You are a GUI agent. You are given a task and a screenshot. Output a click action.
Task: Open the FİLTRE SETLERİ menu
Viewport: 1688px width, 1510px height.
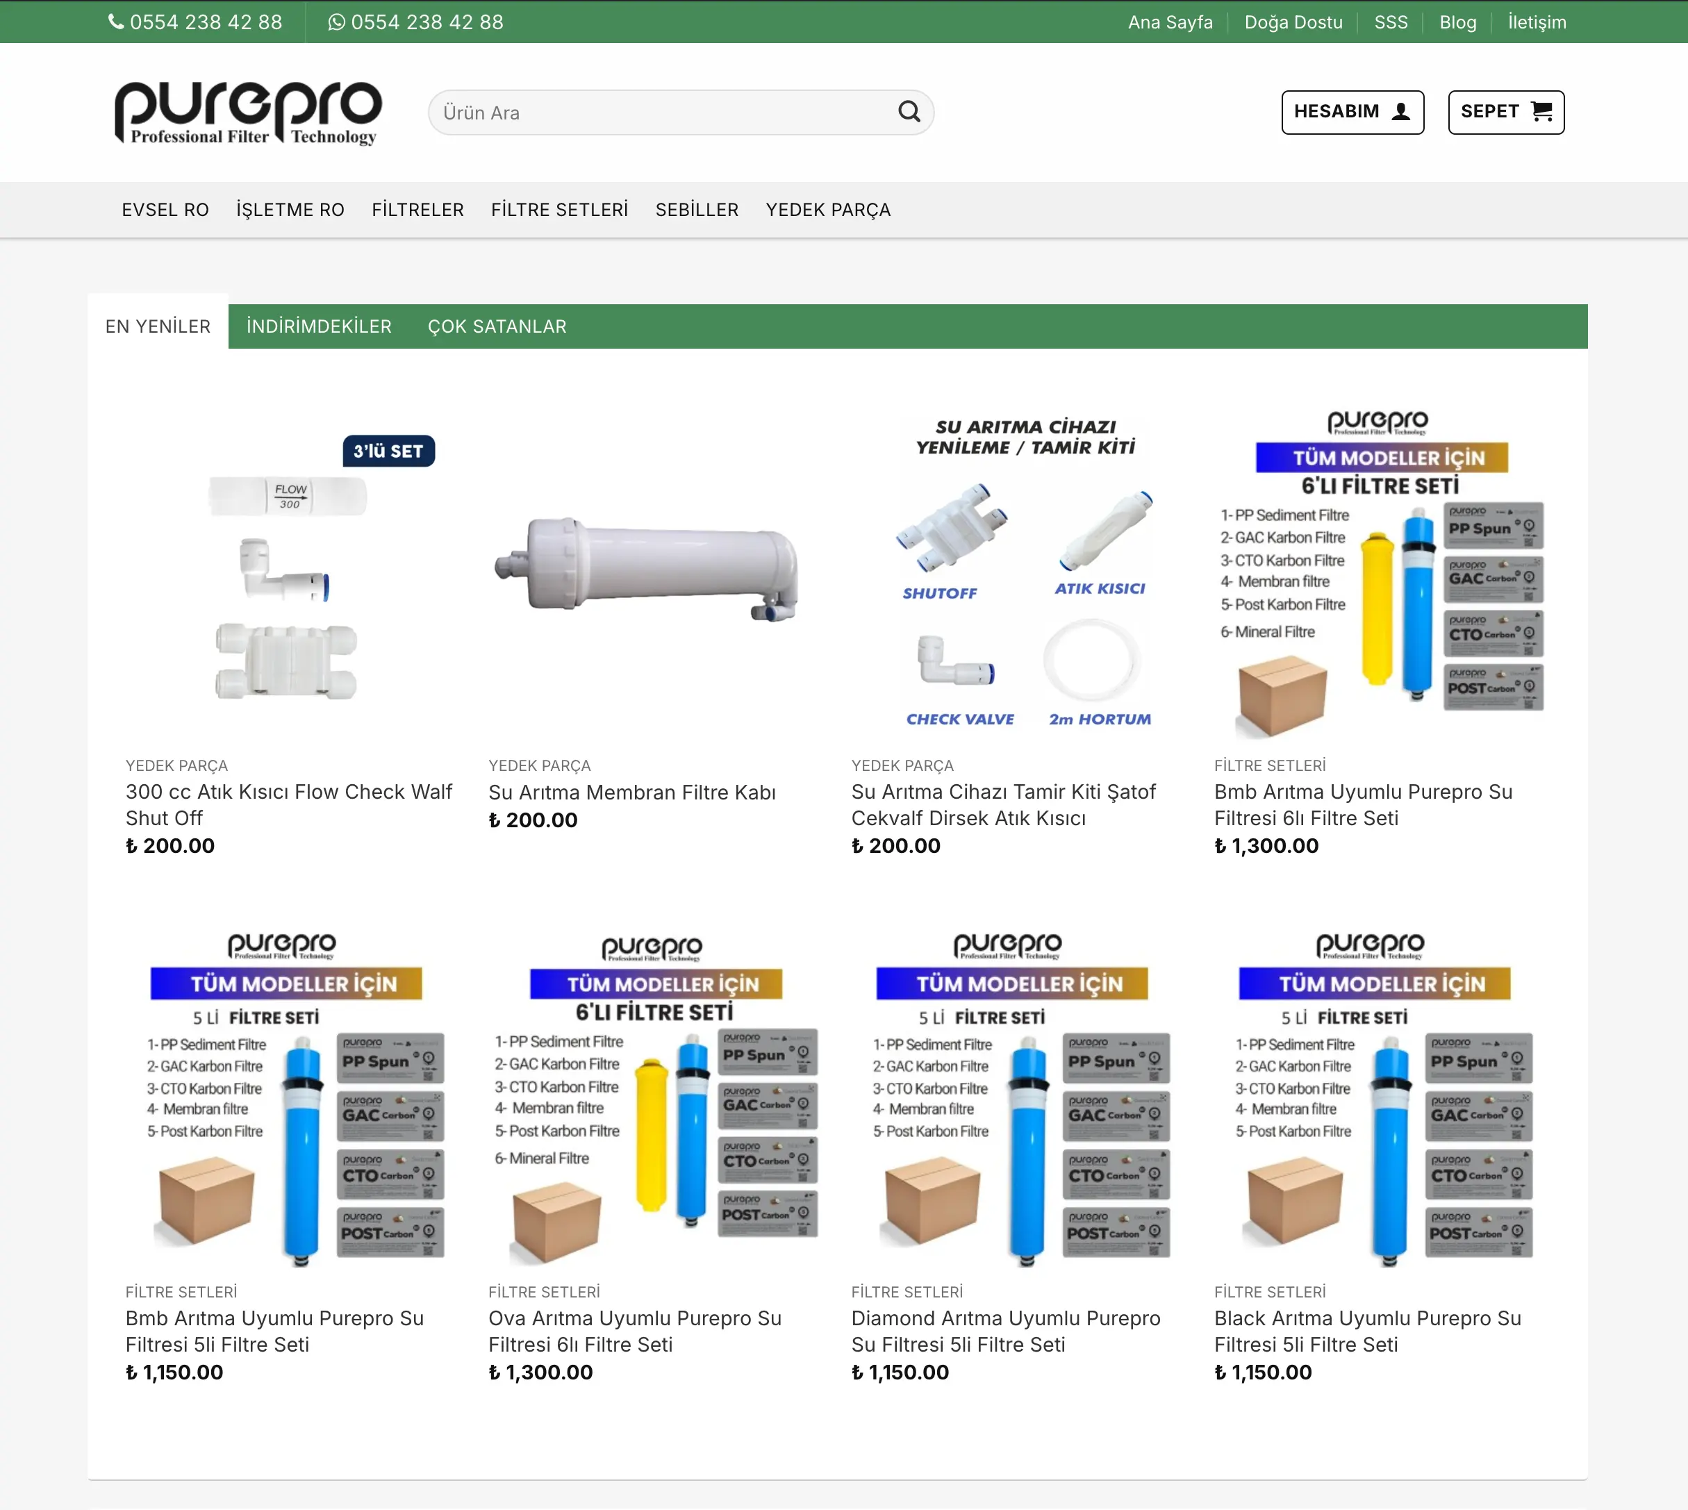[x=559, y=210]
